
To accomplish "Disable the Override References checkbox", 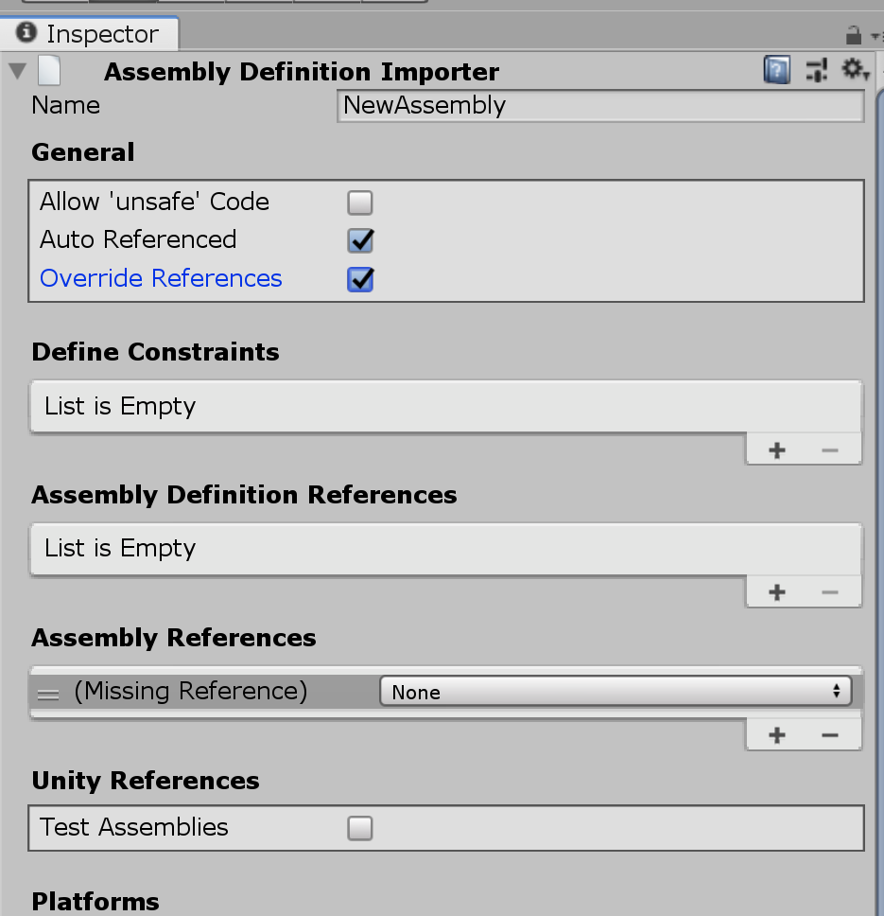I will pos(360,279).
